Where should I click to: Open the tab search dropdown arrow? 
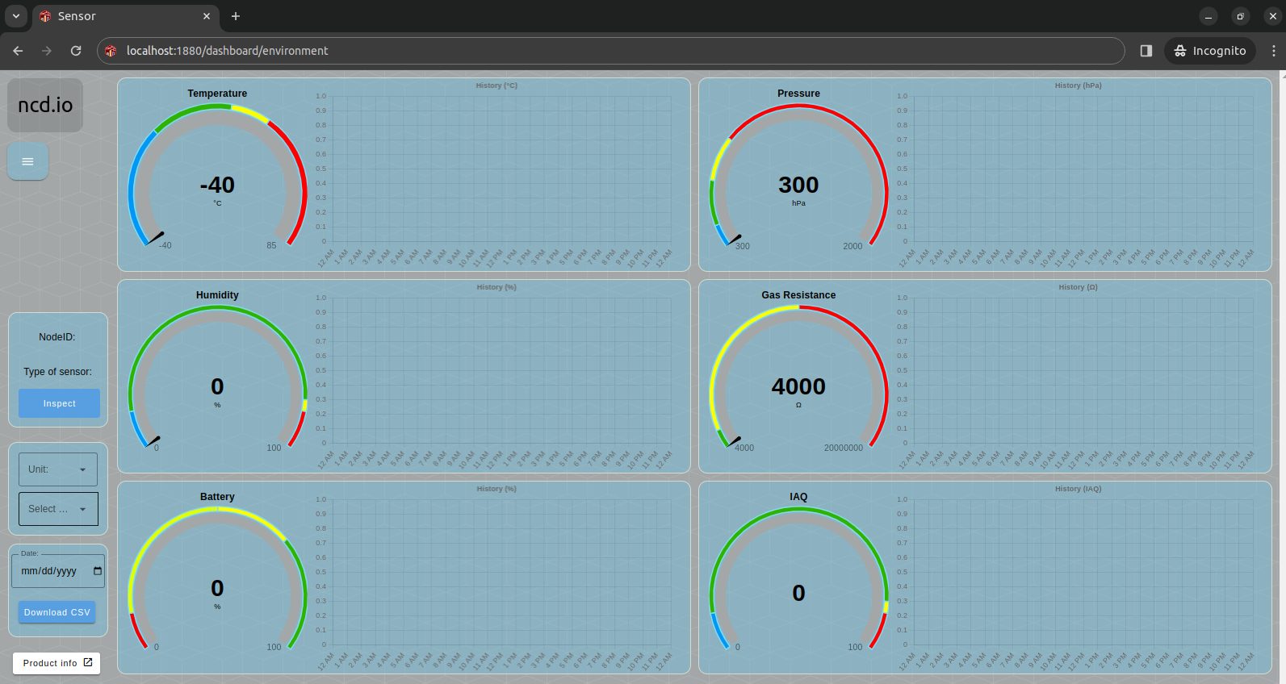click(x=15, y=16)
